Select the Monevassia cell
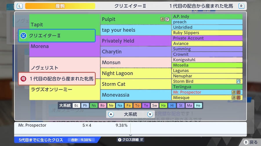 (x=136, y=95)
